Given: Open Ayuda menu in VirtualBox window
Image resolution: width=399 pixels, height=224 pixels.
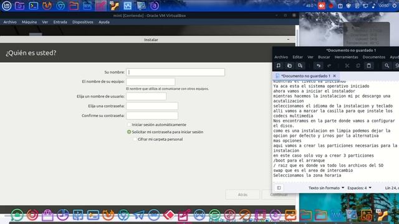Looking at the screenshot, I should tap(104, 22).
